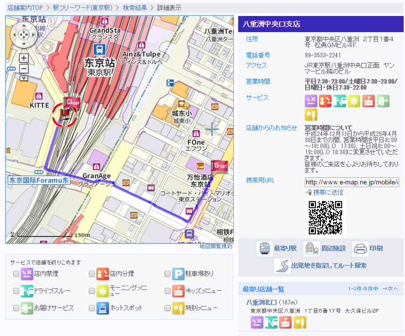Click 東京国際Foramu東 label on map

tap(39, 180)
